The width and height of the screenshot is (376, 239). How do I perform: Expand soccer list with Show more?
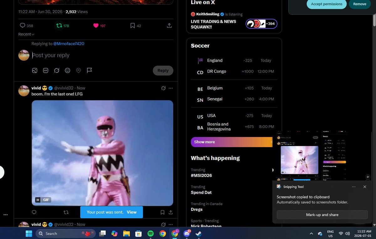click(232, 142)
